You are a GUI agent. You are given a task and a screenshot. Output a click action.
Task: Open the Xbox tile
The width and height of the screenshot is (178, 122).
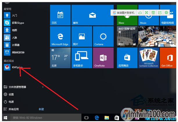pos(127,21)
